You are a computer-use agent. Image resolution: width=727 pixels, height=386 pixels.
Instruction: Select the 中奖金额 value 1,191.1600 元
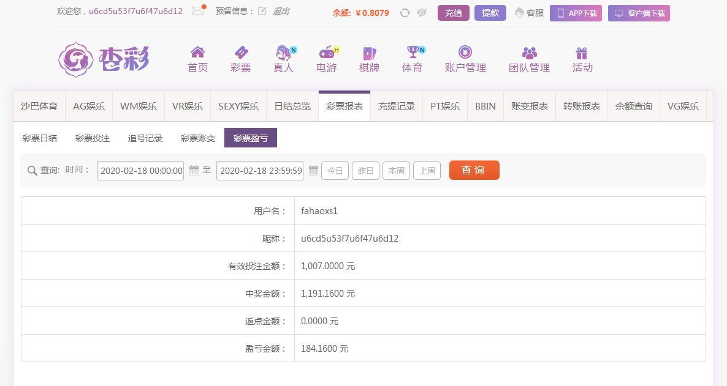[328, 294]
